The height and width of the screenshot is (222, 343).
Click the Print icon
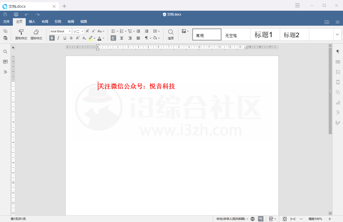coord(16,14)
